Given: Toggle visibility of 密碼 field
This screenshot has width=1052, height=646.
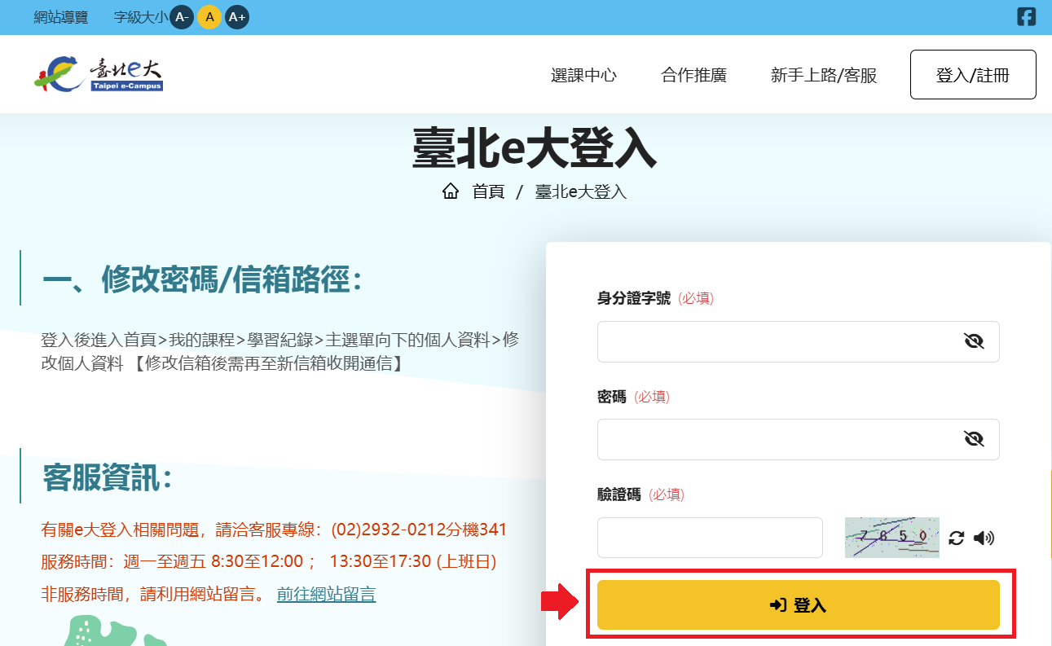Looking at the screenshot, I should tap(974, 439).
